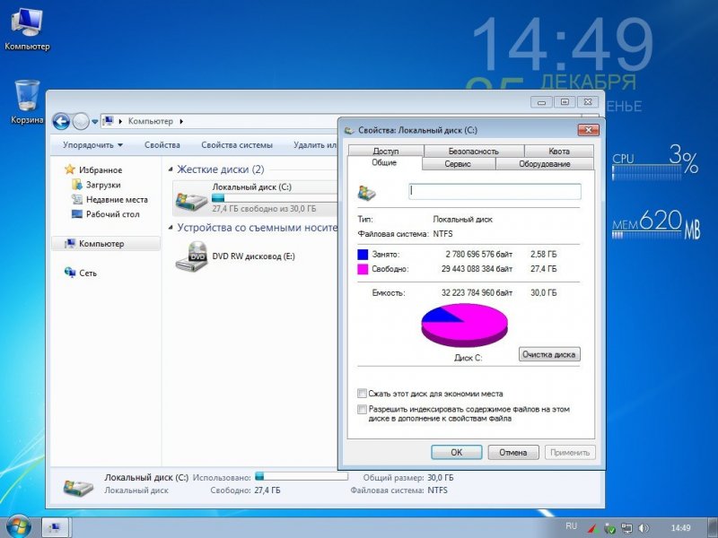Viewport: 718px width, 538px height.
Task: Click the drive icon in Explorer details pane
Action: coord(78,487)
